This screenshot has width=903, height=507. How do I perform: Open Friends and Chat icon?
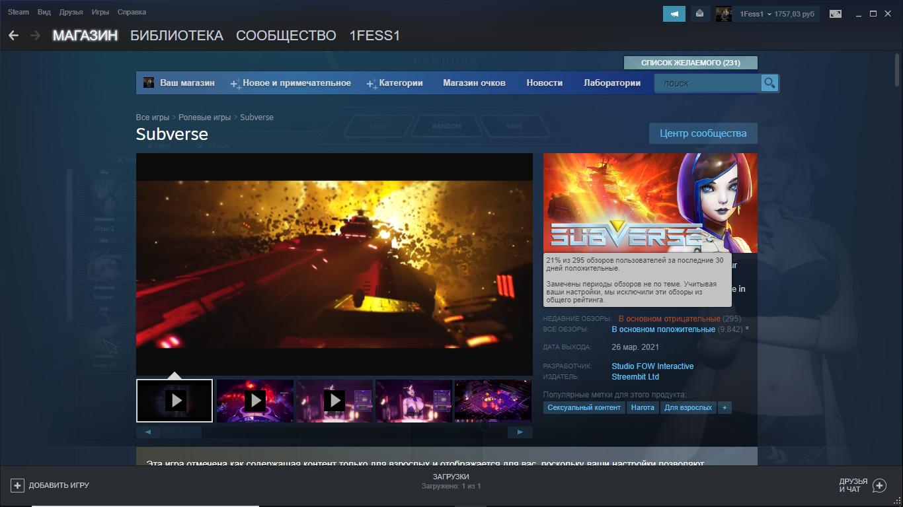(x=879, y=486)
